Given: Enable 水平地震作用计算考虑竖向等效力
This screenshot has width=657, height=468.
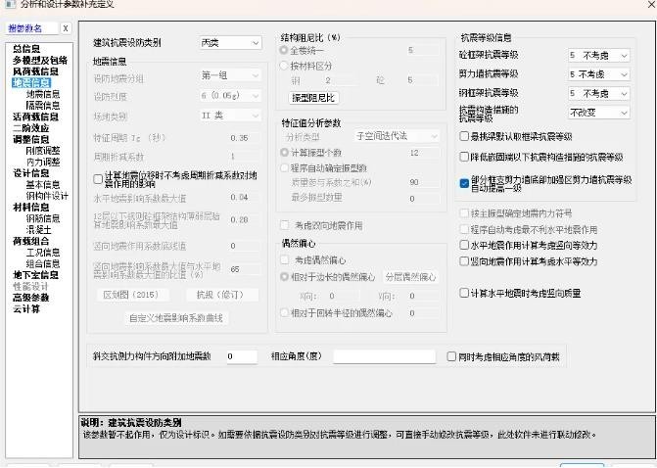Looking at the screenshot, I should click(464, 245).
